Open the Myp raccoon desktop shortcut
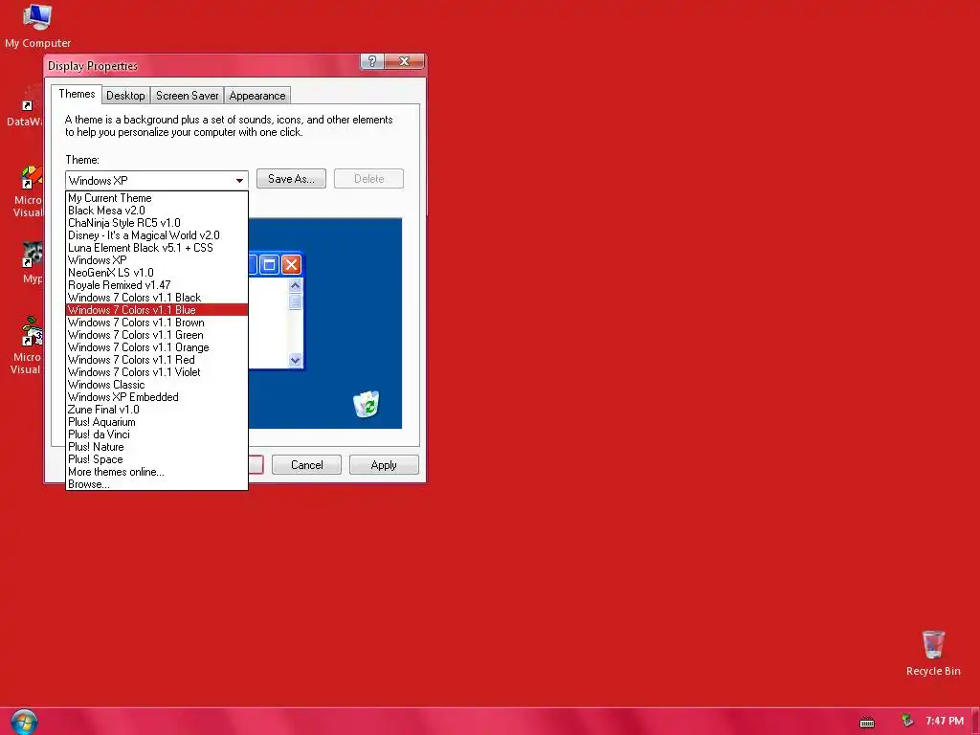Viewport: 980px width, 735px height. tap(32, 262)
